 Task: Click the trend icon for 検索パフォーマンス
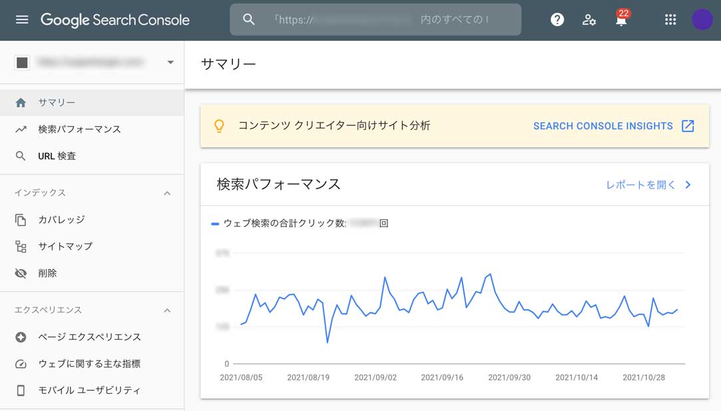pyautogui.click(x=21, y=129)
